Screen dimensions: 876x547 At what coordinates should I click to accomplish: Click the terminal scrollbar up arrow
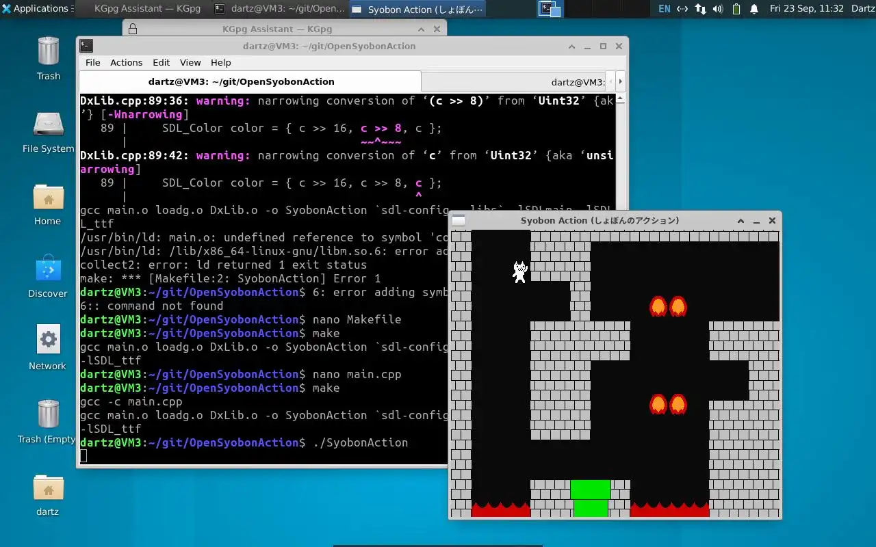point(621,98)
